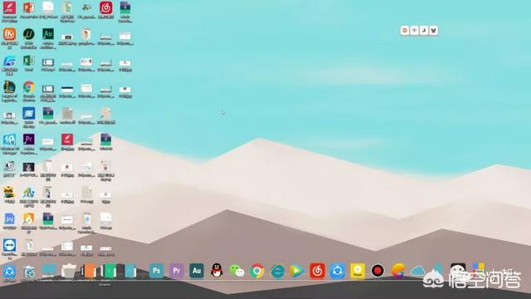Open QQ penguin icon in the dock
This screenshot has height=299, width=531.
click(217, 271)
